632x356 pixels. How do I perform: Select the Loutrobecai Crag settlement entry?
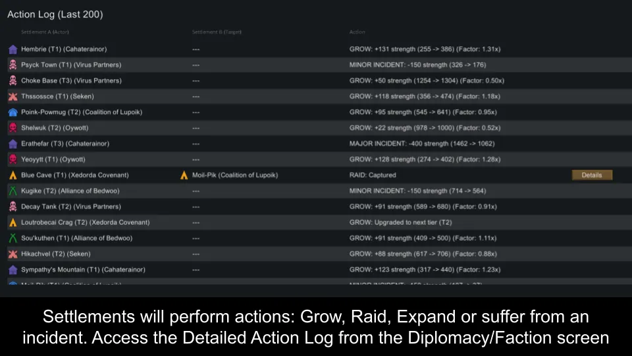(85, 223)
